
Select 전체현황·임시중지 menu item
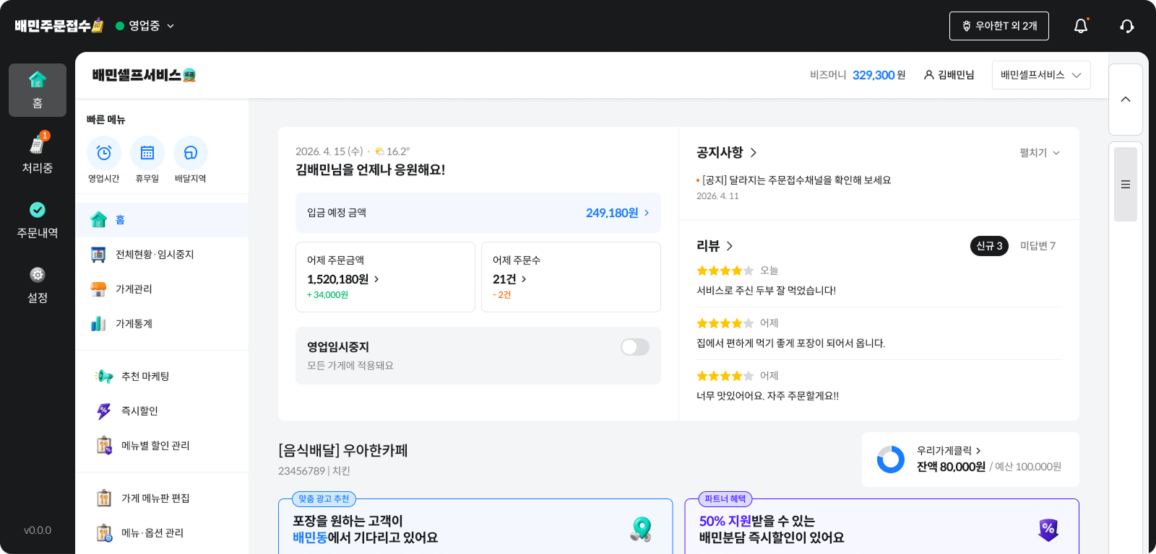point(162,255)
